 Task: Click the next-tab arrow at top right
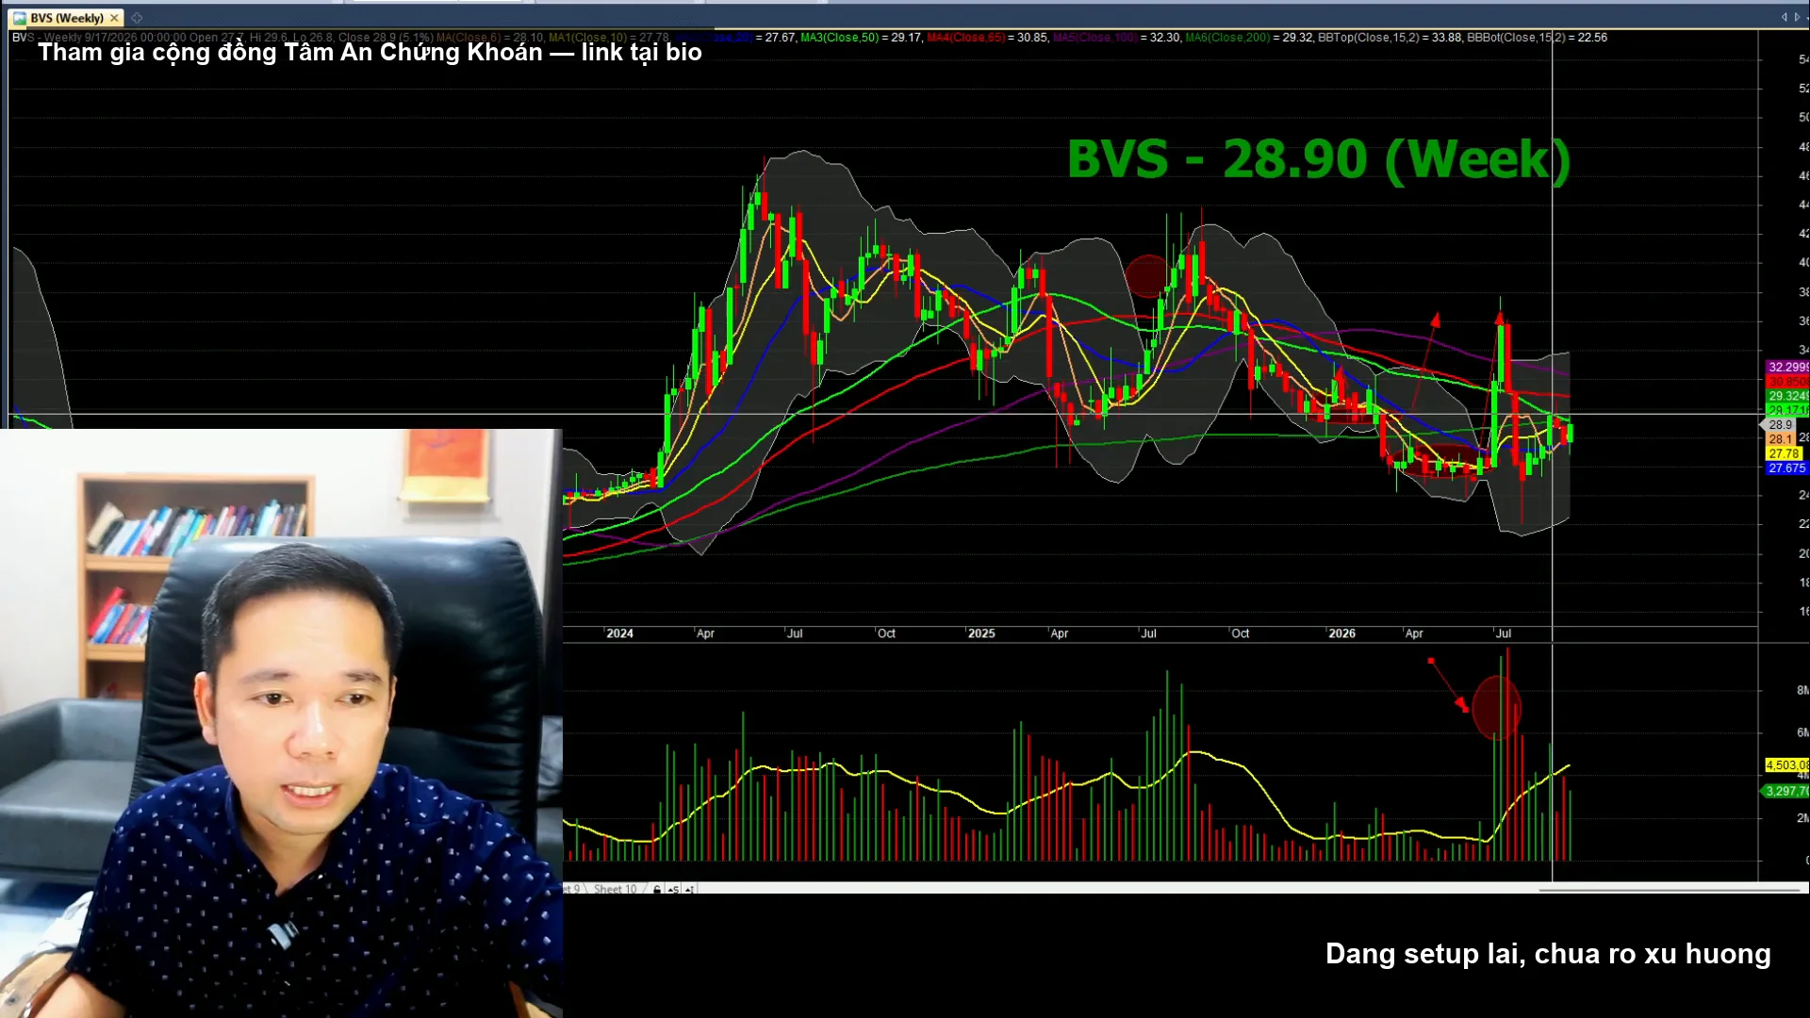coord(1797,17)
